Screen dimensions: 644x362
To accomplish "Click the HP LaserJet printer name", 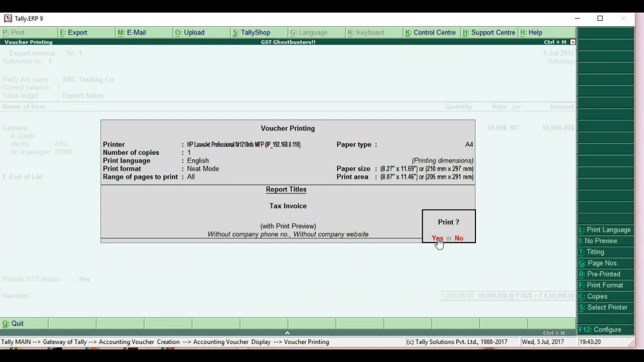I will [x=244, y=145].
